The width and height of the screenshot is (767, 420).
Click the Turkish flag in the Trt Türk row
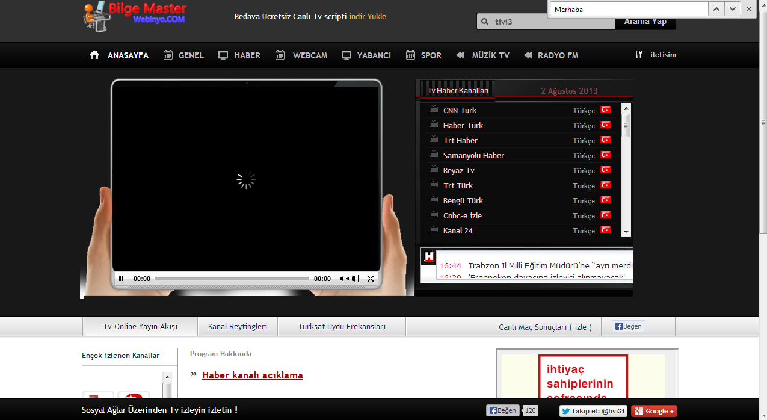point(606,185)
